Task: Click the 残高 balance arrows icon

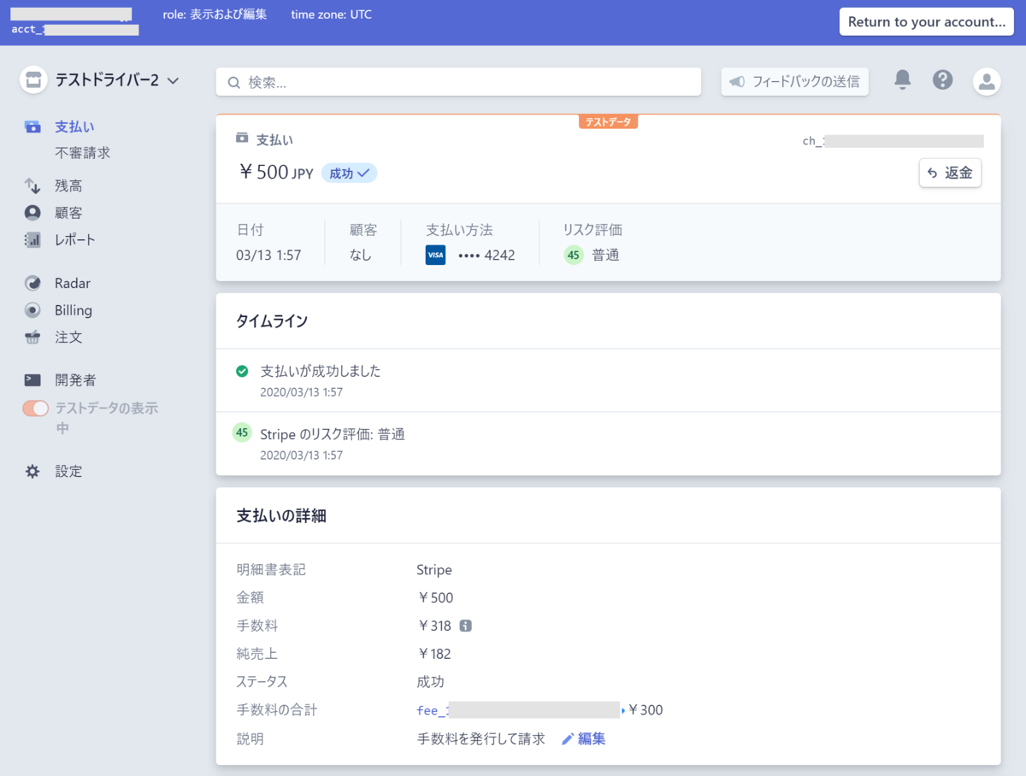Action: (x=32, y=185)
